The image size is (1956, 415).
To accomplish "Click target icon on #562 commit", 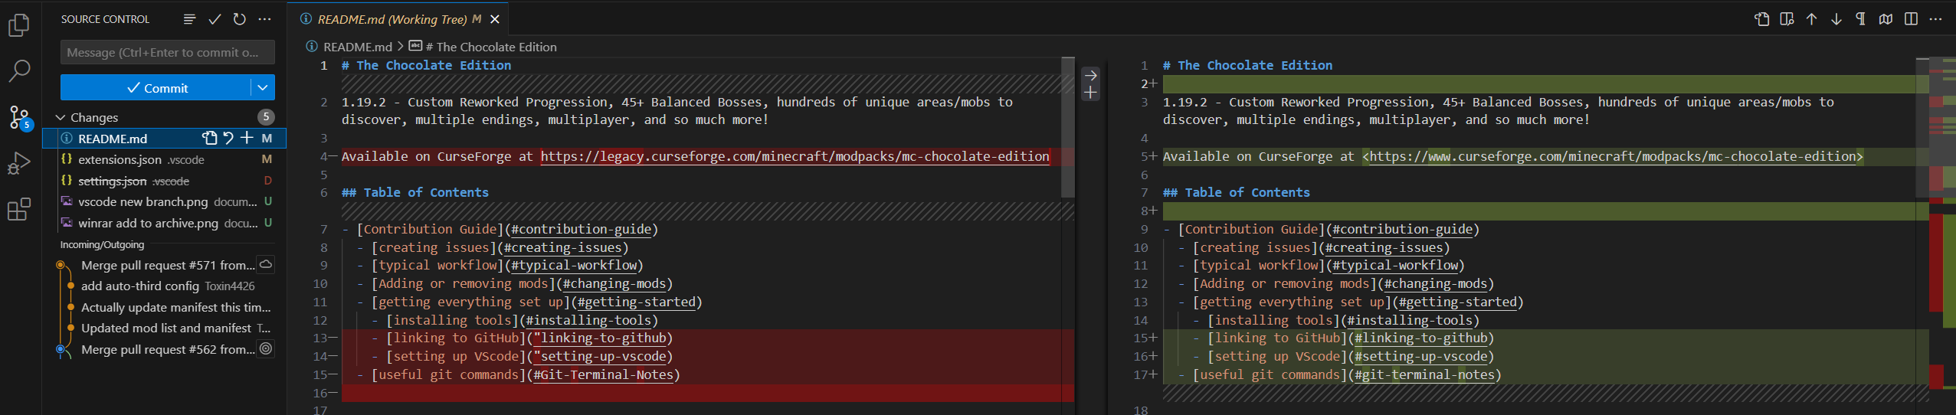I will pyautogui.click(x=266, y=348).
